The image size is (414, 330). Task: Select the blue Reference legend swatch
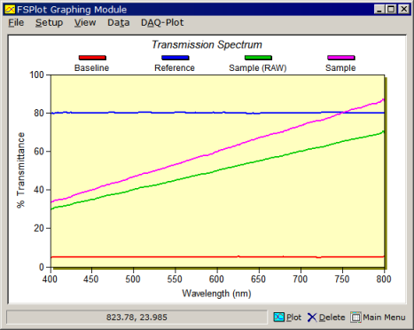coord(176,58)
